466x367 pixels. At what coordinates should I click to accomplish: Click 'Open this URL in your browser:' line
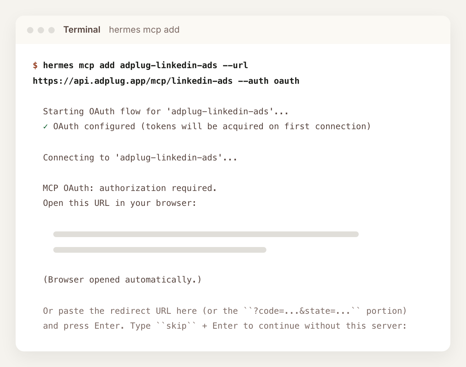point(120,203)
